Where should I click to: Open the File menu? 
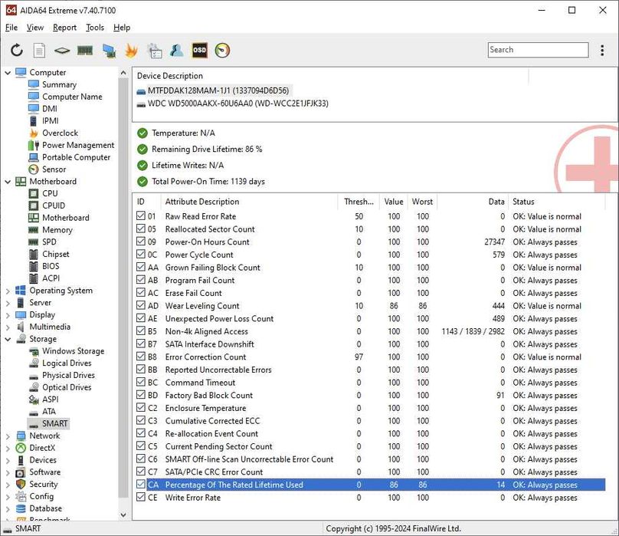pyautogui.click(x=11, y=28)
